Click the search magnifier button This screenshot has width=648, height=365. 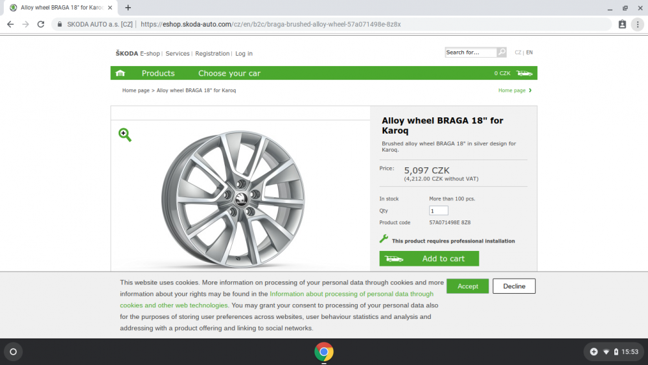(x=502, y=52)
